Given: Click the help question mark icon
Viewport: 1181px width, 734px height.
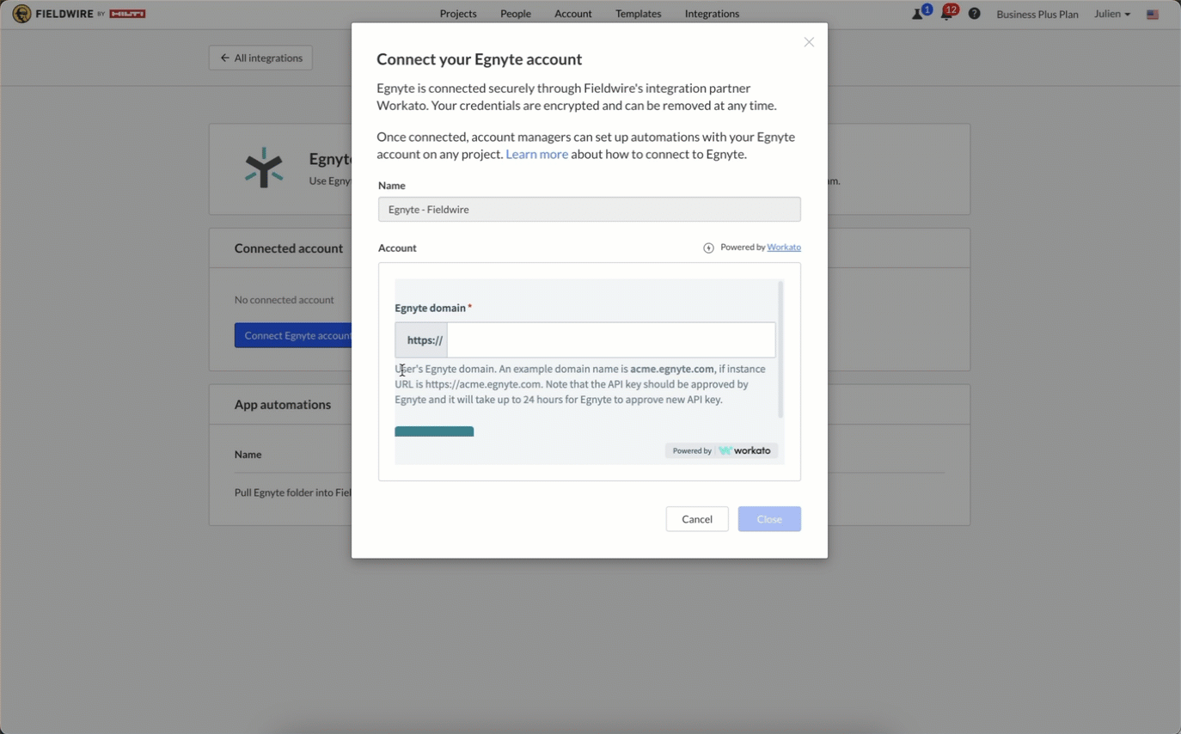Looking at the screenshot, I should [974, 14].
